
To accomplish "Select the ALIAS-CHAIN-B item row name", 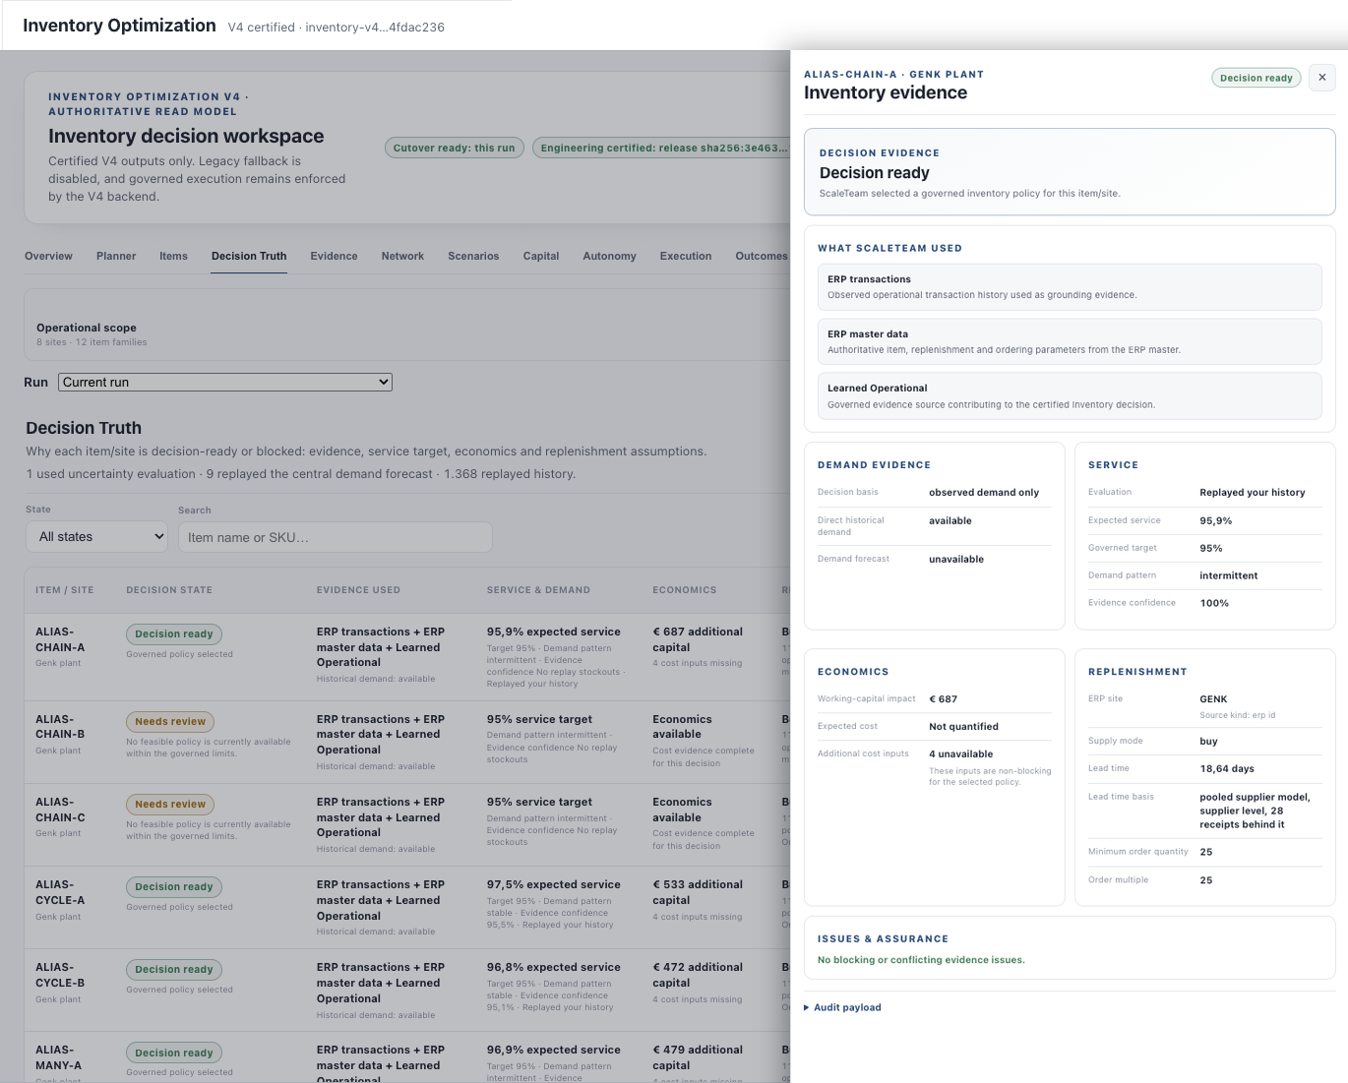I will click(60, 727).
